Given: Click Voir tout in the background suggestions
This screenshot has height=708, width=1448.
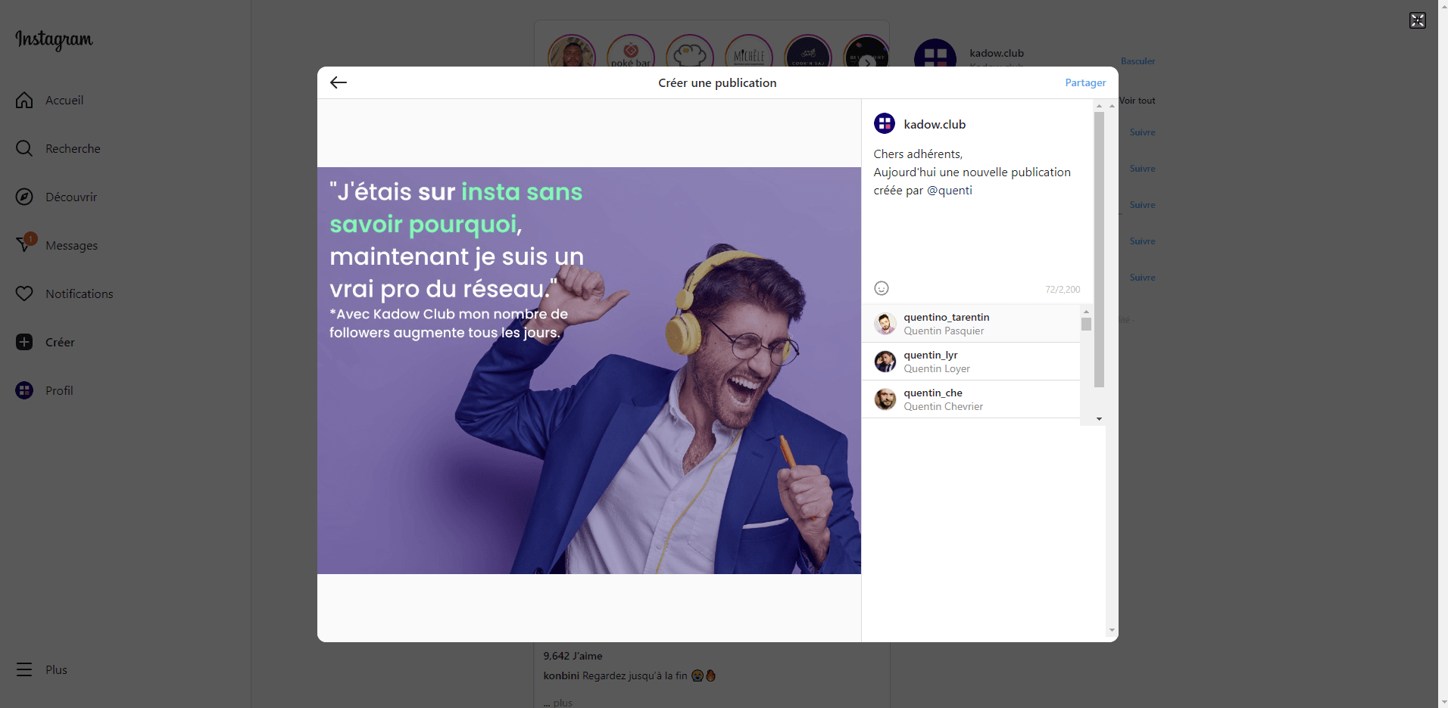Looking at the screenshot, I should click(1137, 101).
